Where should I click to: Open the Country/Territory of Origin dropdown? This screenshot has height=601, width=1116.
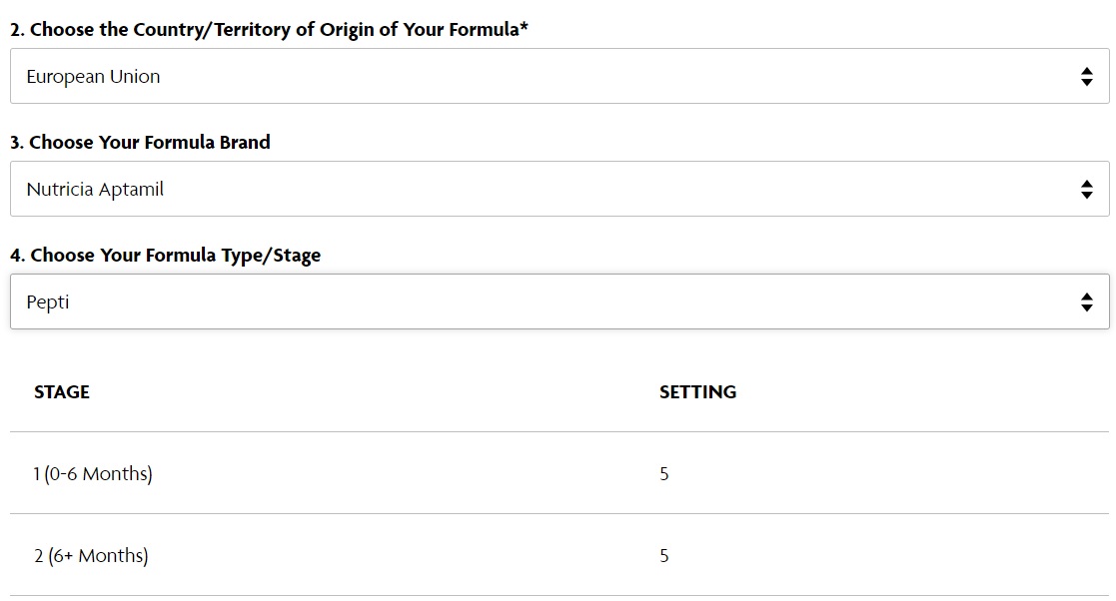[559, 76]
